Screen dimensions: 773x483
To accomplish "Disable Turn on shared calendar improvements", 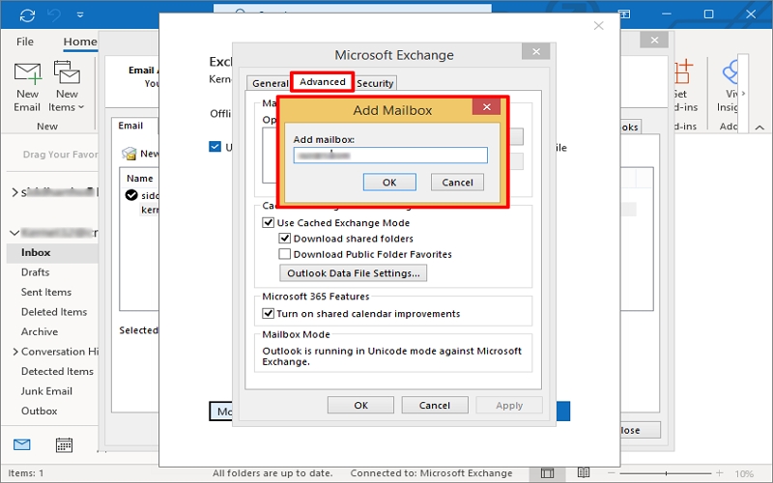I will (269, 314).
